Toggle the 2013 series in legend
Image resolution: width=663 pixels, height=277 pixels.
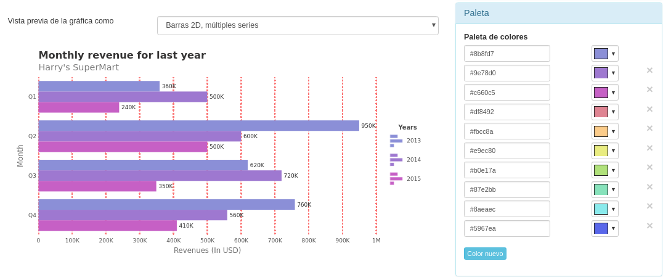[405, 141]
